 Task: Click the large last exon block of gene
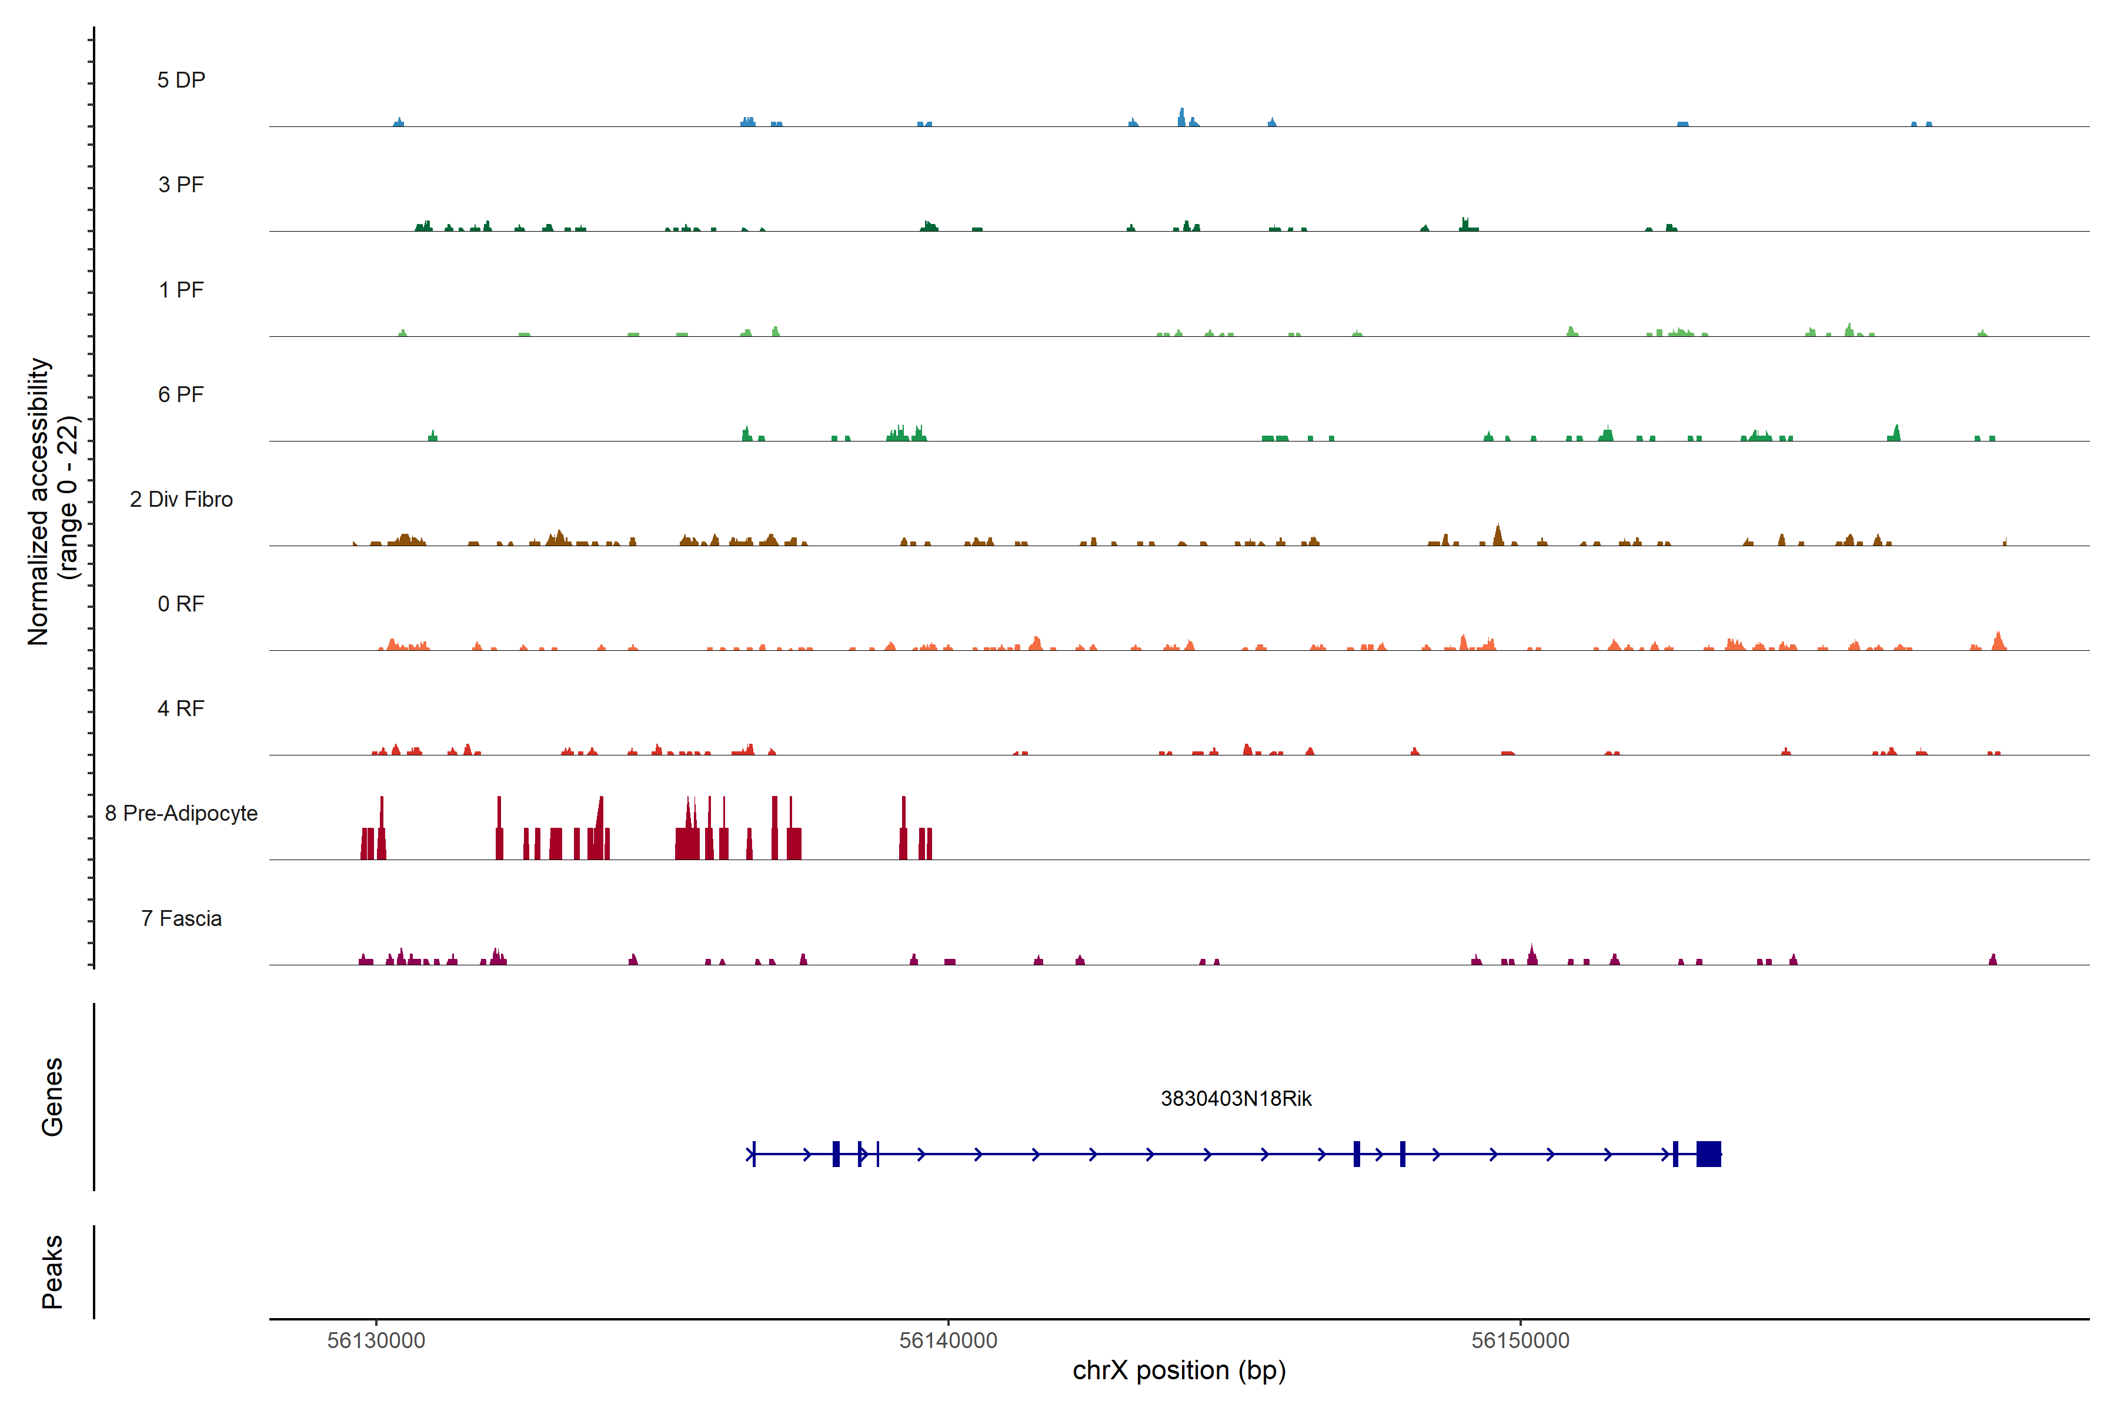[x=1708, y=1153]
